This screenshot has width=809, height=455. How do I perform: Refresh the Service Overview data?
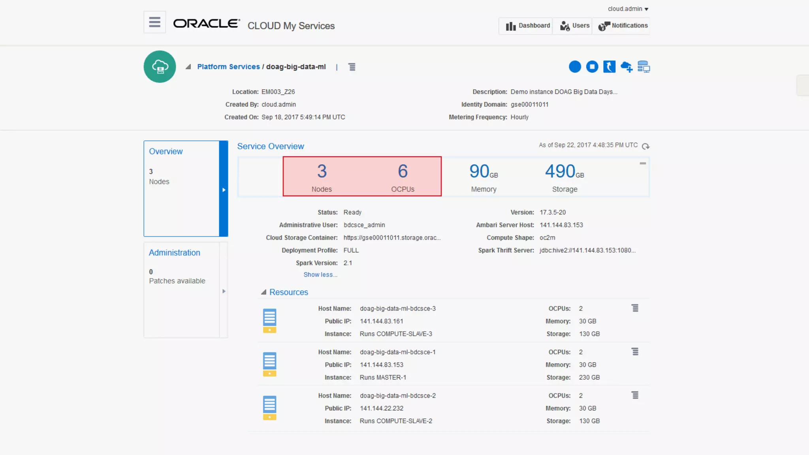[645, 146]
